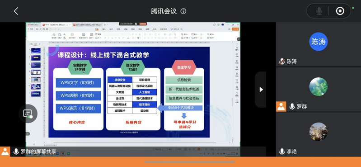Click the cut scissors icon
This screenshot has width=361, height=167.
pyautogui.click(x=65, y=34)
